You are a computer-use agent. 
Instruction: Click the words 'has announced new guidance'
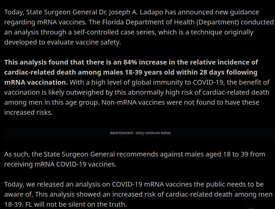coord(212,12)
